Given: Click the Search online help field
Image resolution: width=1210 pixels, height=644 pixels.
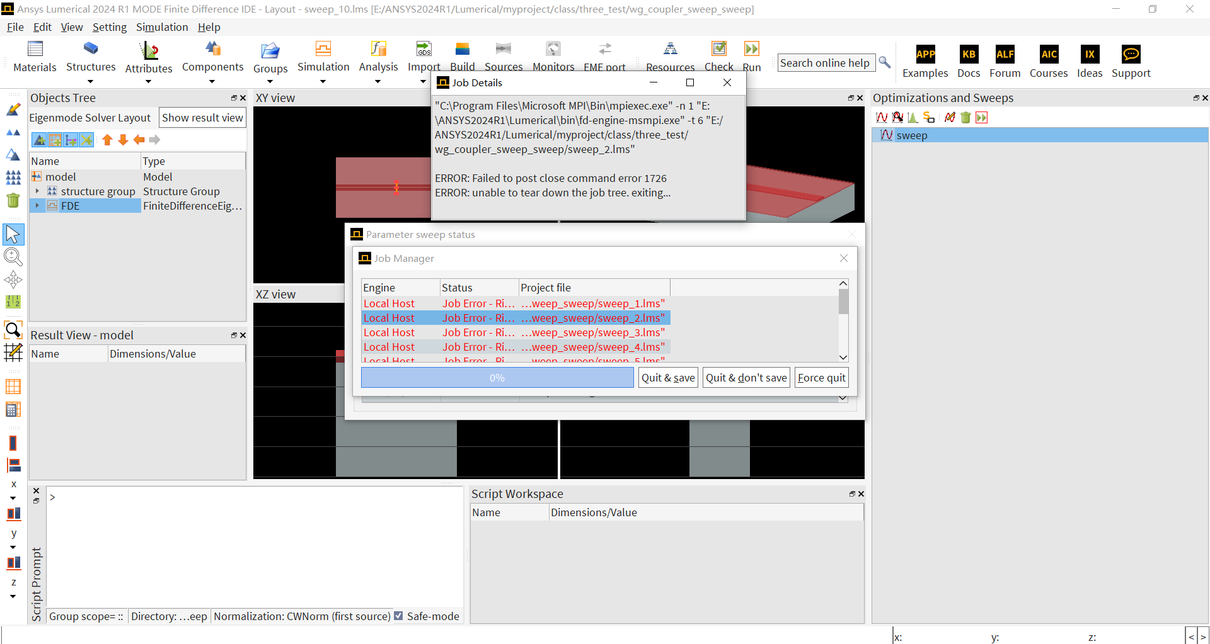Looking at the screenshot, I should click(x=826, y=63).
